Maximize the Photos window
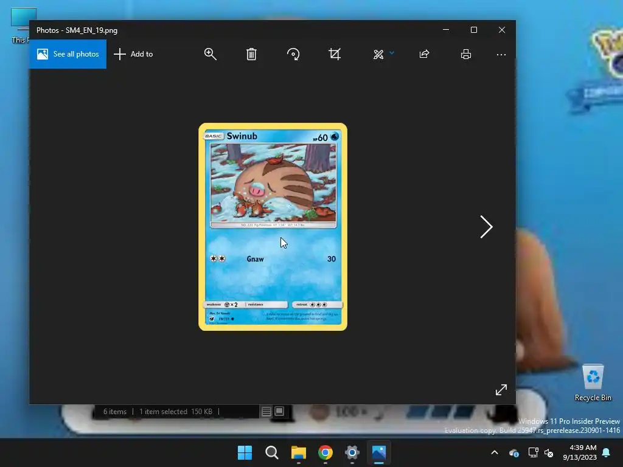Viewport: 623px width, 467px height. click(x=473, y=30)
